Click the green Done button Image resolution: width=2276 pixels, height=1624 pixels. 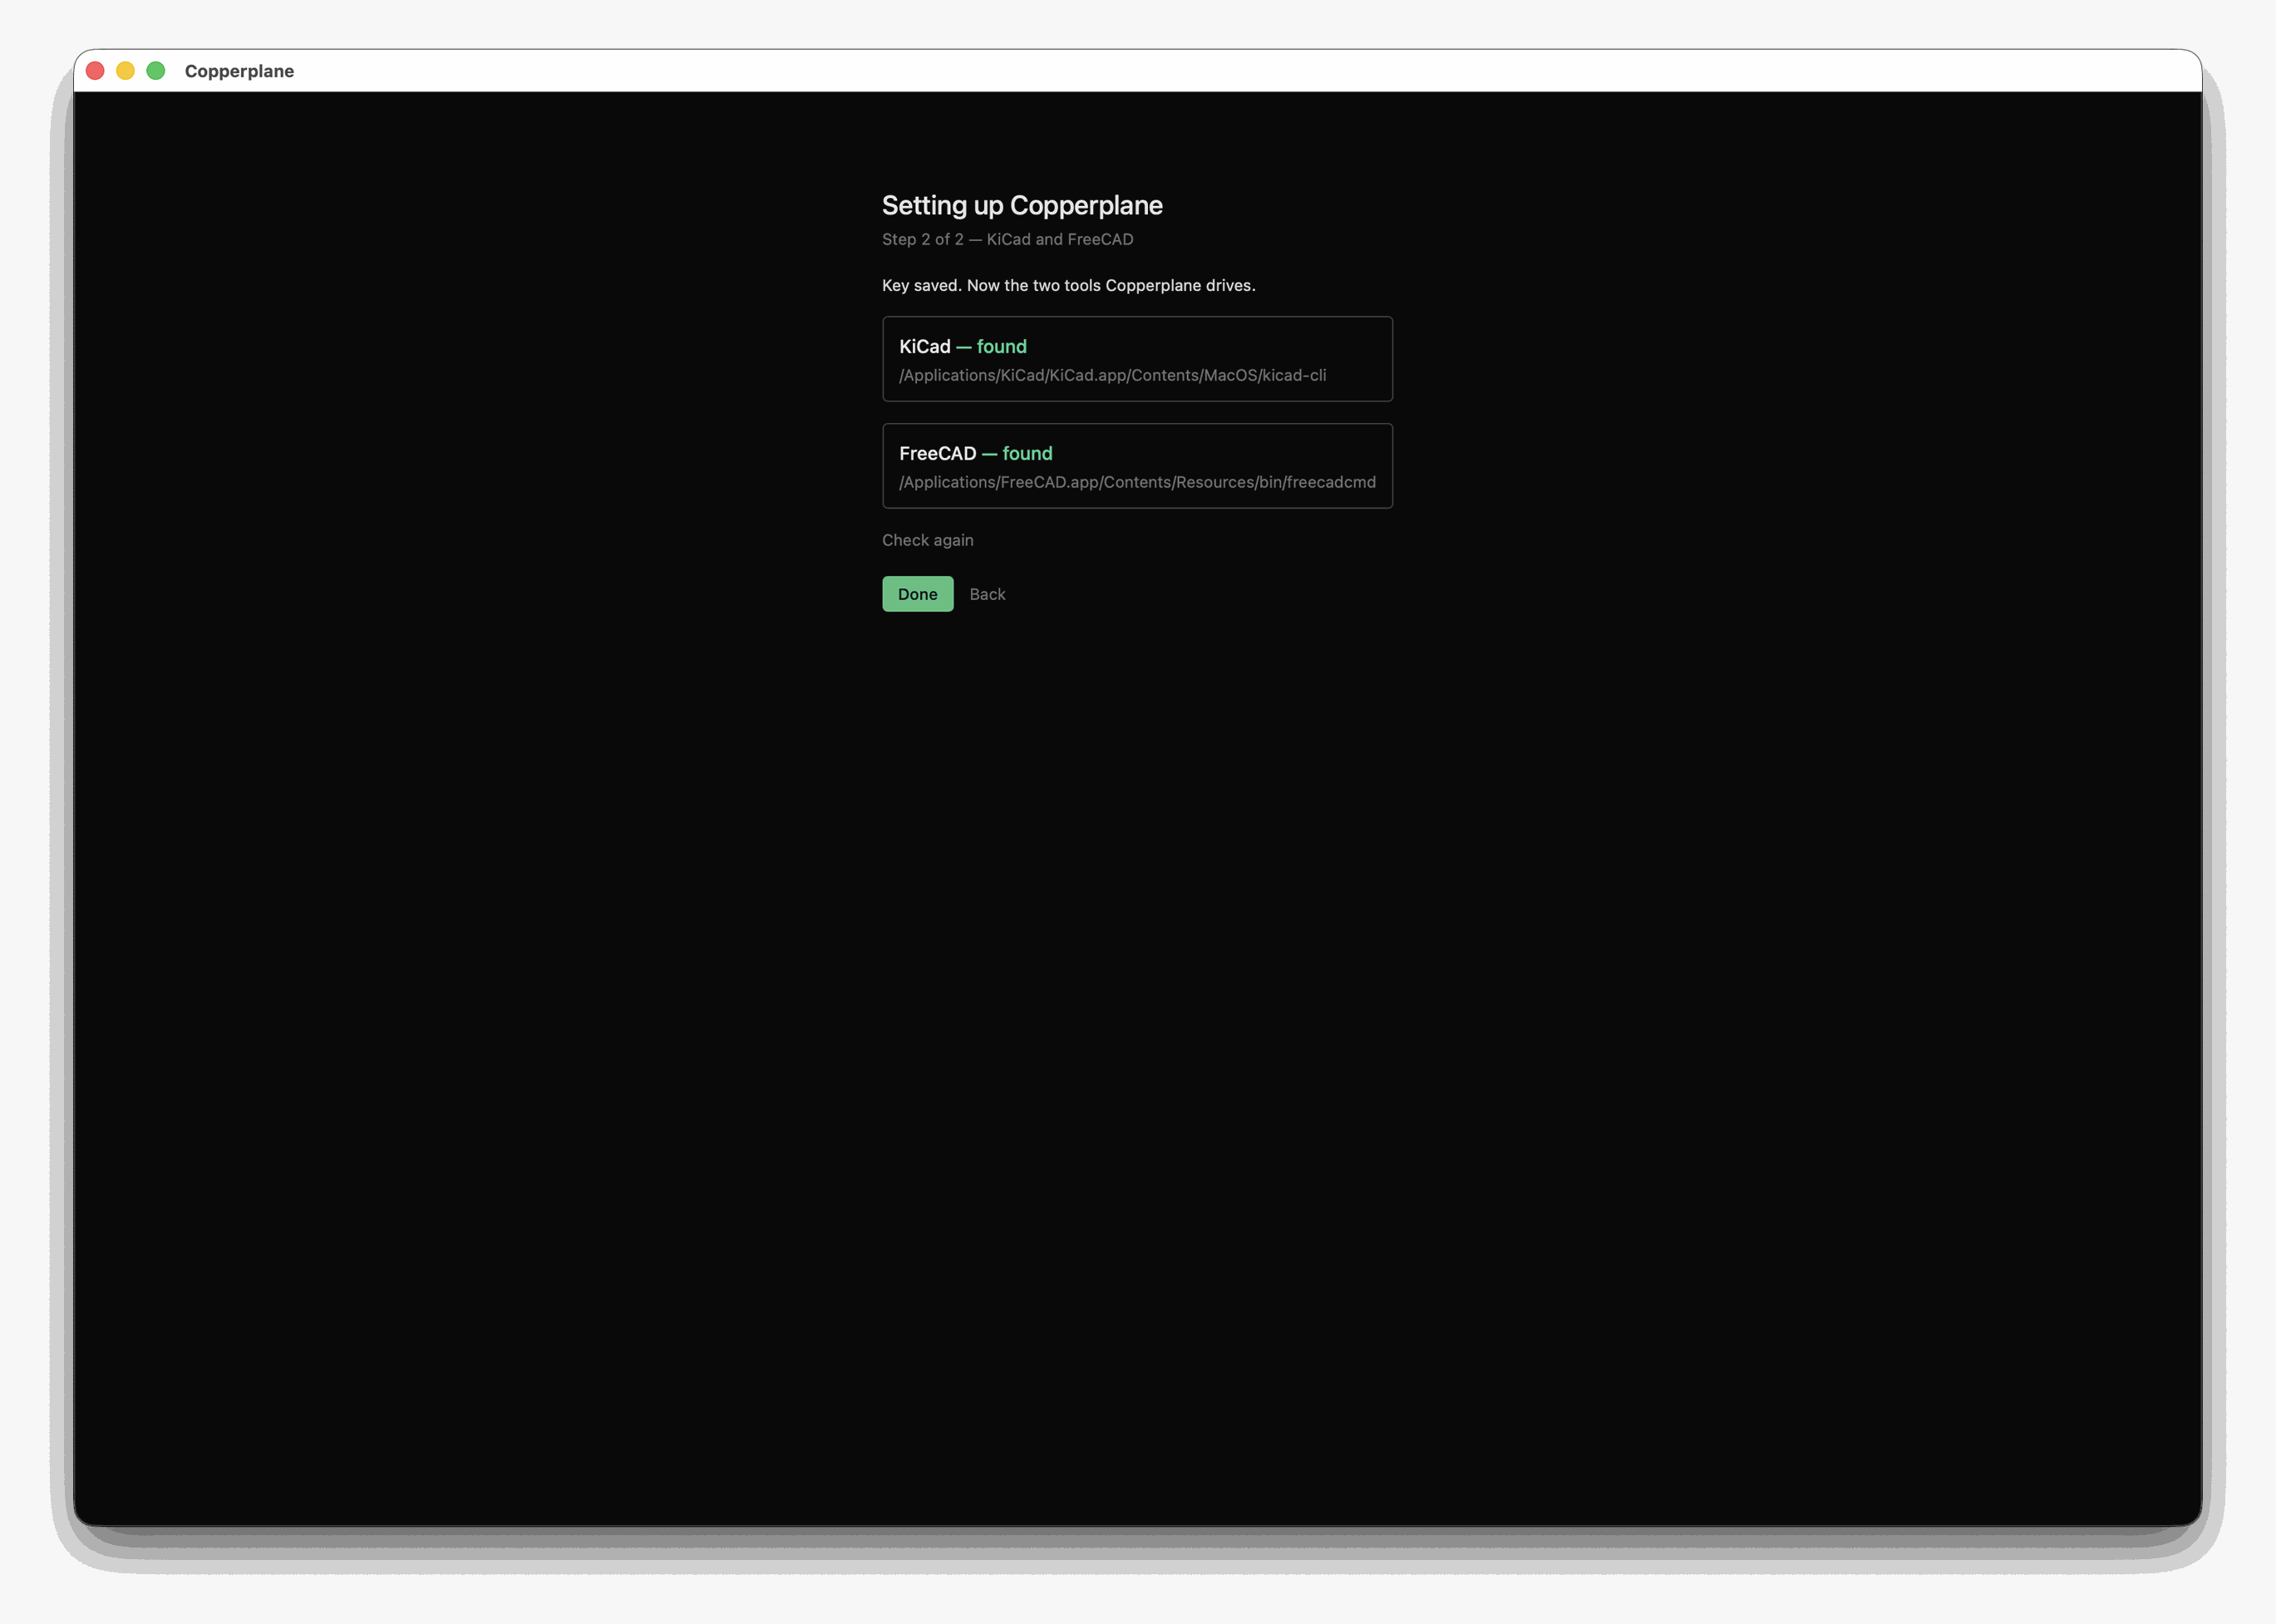[917, 594]
